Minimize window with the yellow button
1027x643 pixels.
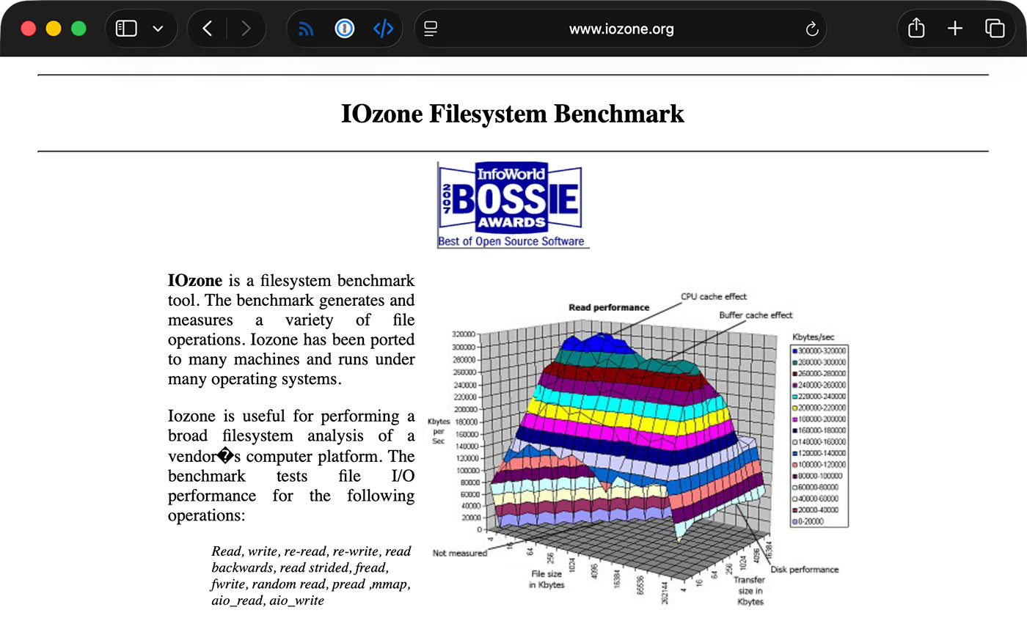[54, 29]
